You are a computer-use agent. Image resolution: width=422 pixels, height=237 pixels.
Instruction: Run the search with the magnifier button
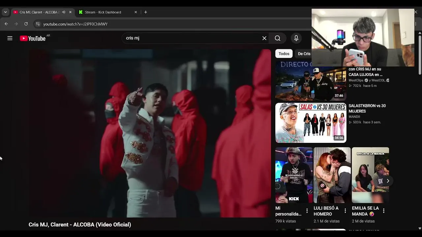click(x=278, y=38)
